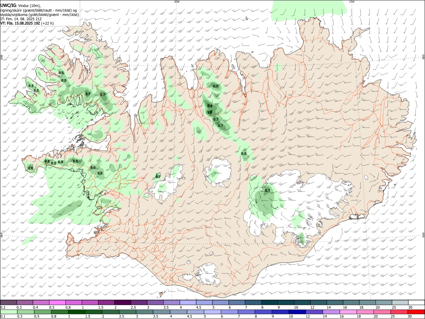Screen dimensions: 425x319
Task: Select lower legend violet swatch between 14 and 16
Action: [331, 312]
